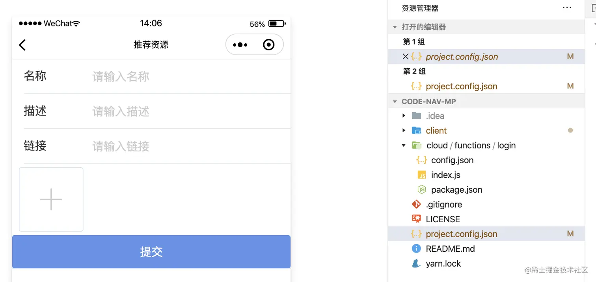Screen dimensions: 596x282
Task: Click the yarn.lock cat icon
Action: pos(416,264)
